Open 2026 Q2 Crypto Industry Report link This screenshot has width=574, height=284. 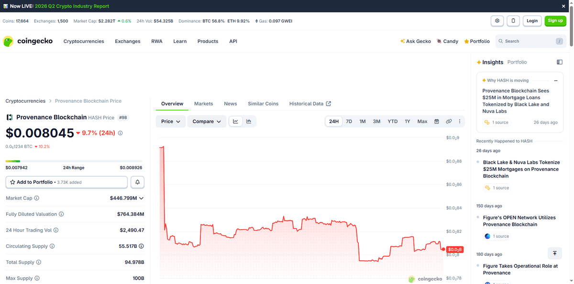pyautogui.click(x=72, y=6)
